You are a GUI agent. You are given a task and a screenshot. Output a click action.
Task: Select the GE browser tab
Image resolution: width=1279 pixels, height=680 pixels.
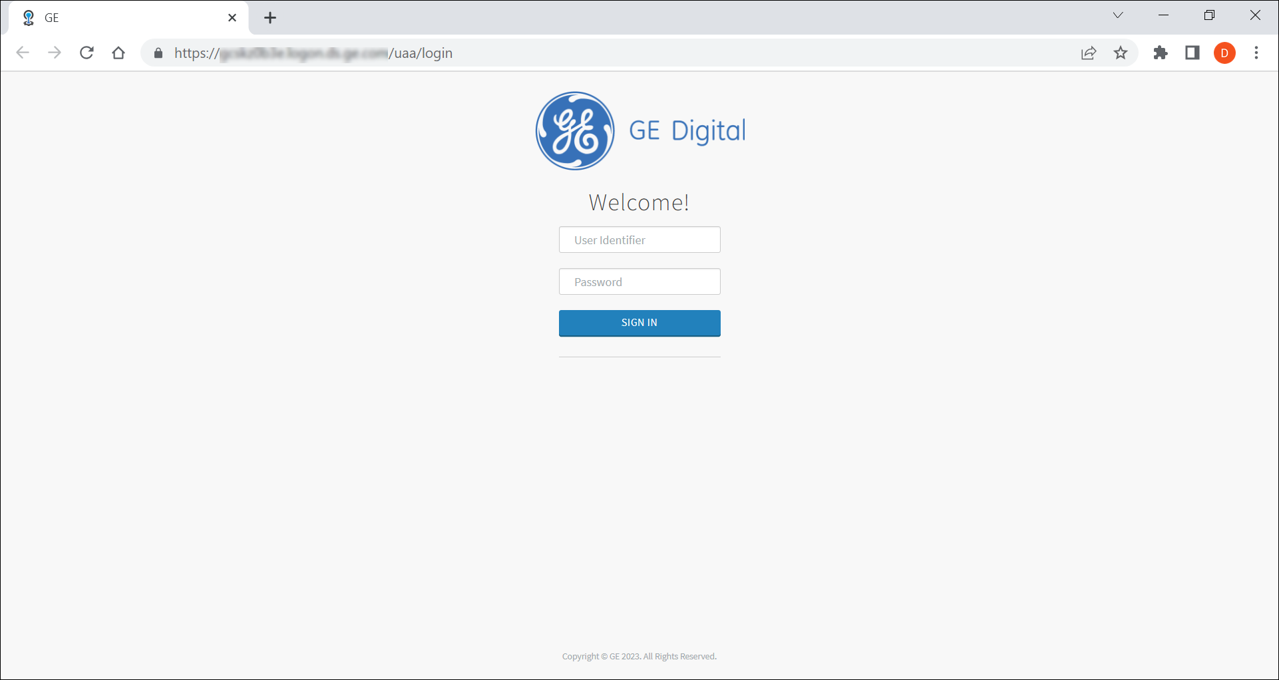click(x=129, y=18)
